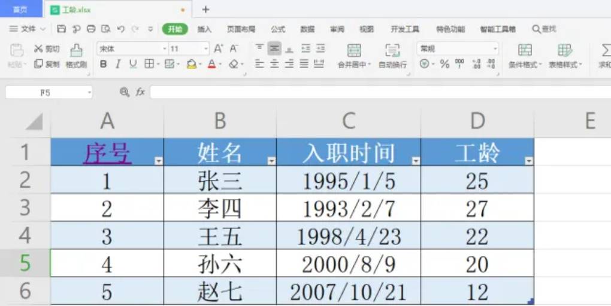Click the currency format circle icon
The height and width of the screenshot is (306, 611).
click(424, 64)
